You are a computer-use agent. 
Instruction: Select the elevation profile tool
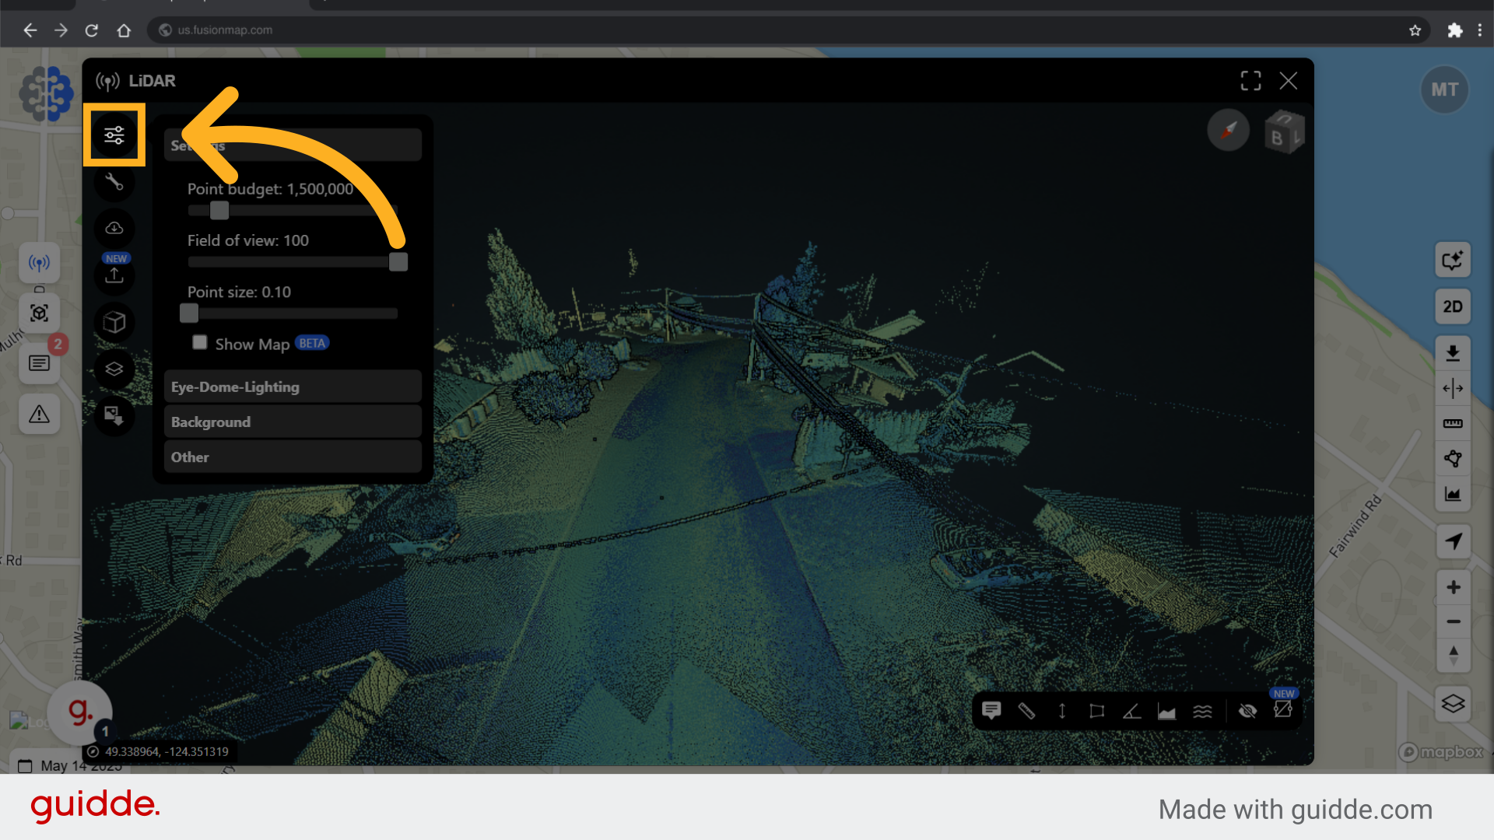click(1166, 711)
